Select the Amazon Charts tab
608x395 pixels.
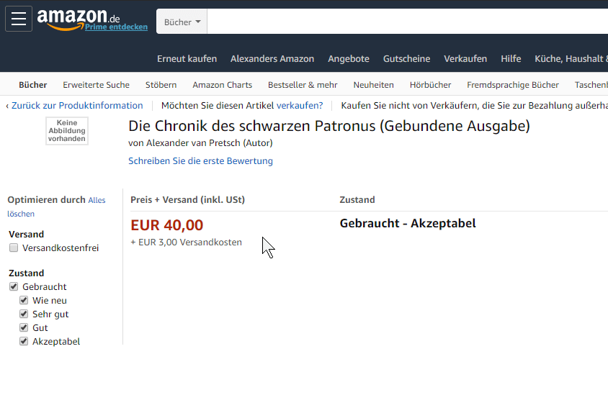(x=222, y=85)
